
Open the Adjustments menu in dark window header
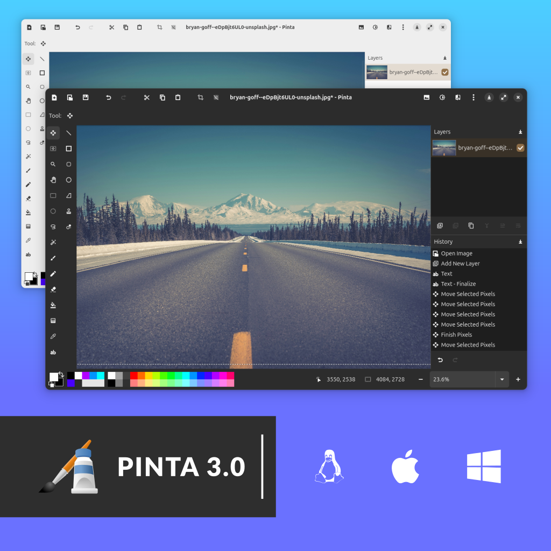click(x=442, y=97)
